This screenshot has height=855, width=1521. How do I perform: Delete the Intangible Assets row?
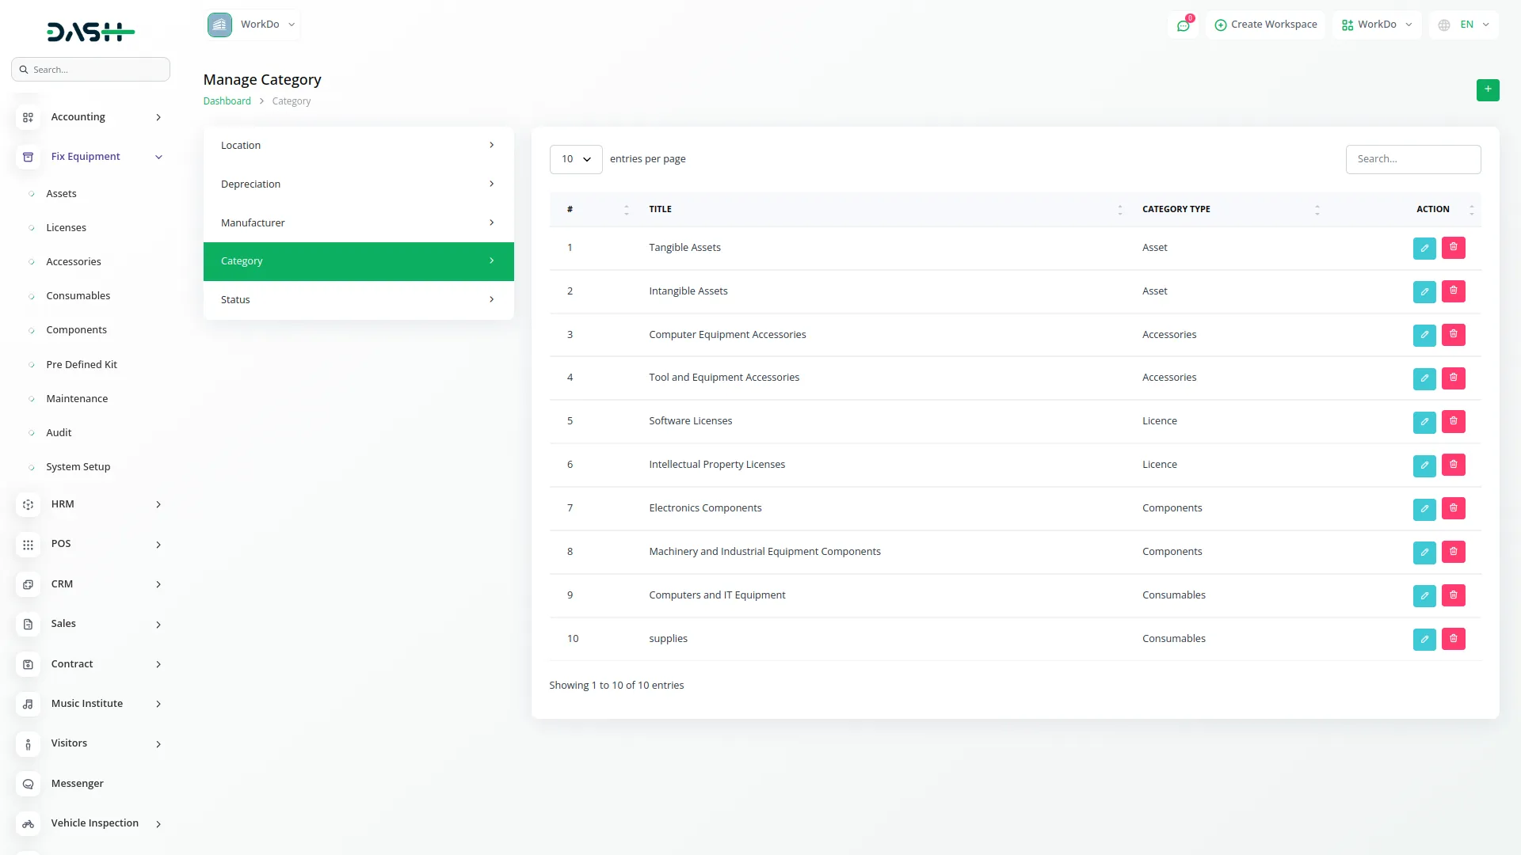pos(1453,291)
